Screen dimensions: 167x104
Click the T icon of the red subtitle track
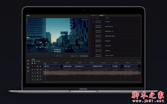32,70
